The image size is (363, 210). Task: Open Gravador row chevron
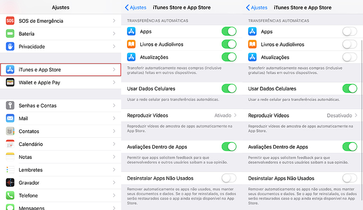(x=114, y=183)
